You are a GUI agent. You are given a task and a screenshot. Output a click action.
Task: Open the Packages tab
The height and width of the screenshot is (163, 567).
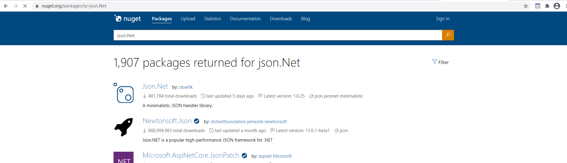[x=162, y=19]
